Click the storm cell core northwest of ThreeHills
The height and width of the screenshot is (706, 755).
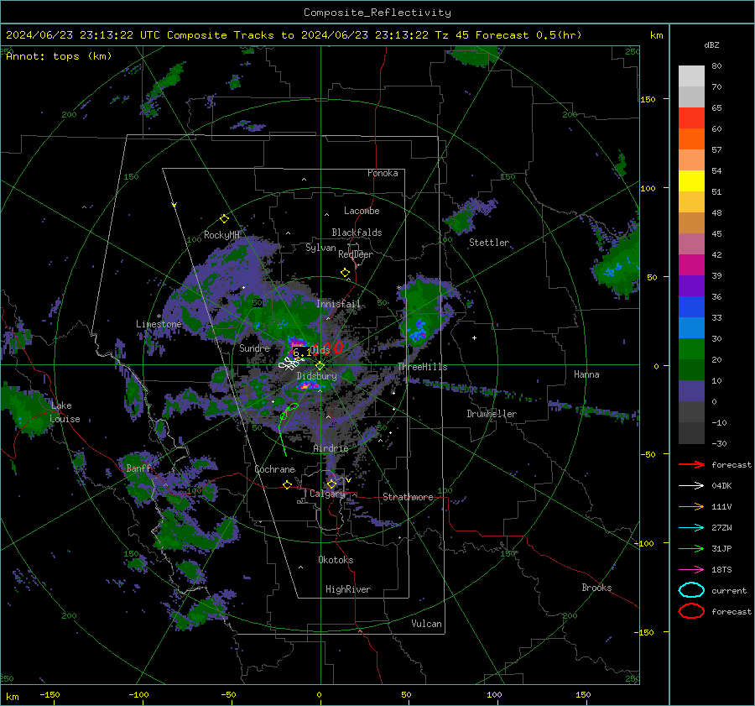click(x=418, y=331)
